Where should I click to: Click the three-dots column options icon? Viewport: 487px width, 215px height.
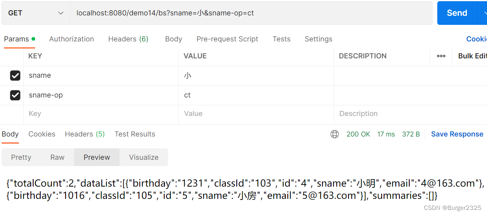[x=441, y=56]
